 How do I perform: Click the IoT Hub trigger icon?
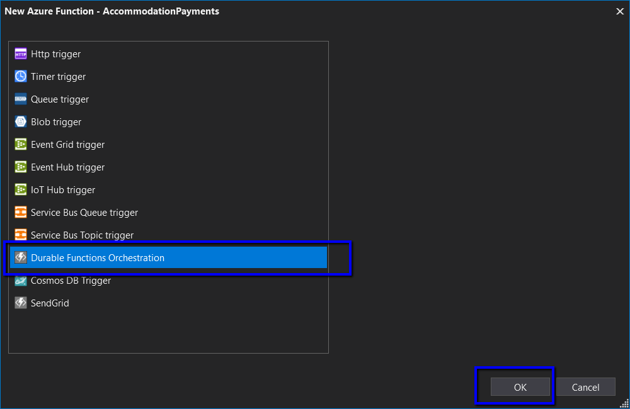21,190
